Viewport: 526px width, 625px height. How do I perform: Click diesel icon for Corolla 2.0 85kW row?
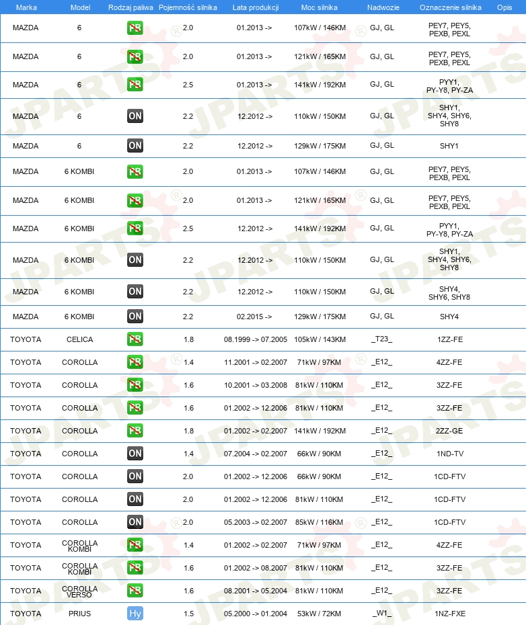135,522
